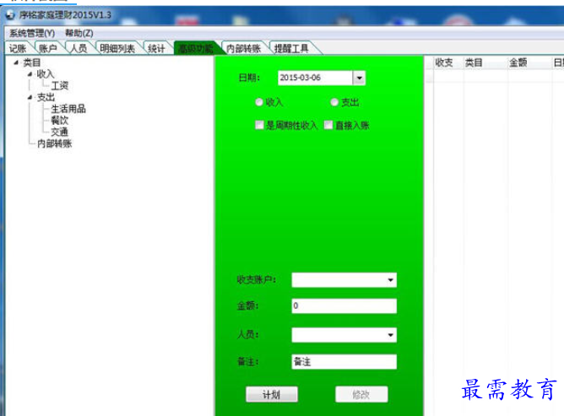Open the 帮助(Z) menu
564x416 pixels.
[x=79, y=33]
